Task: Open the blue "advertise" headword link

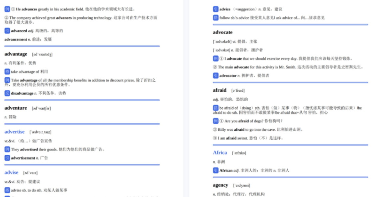Action: click(x=14, y=132)
